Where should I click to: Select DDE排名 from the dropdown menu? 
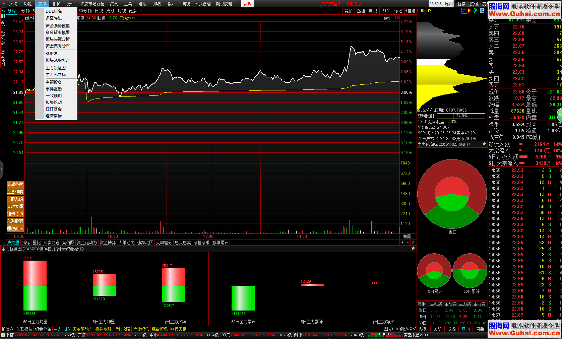[56, 11]
